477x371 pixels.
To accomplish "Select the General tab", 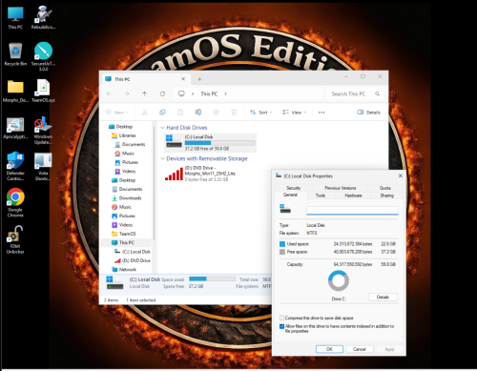I will 290,195.
